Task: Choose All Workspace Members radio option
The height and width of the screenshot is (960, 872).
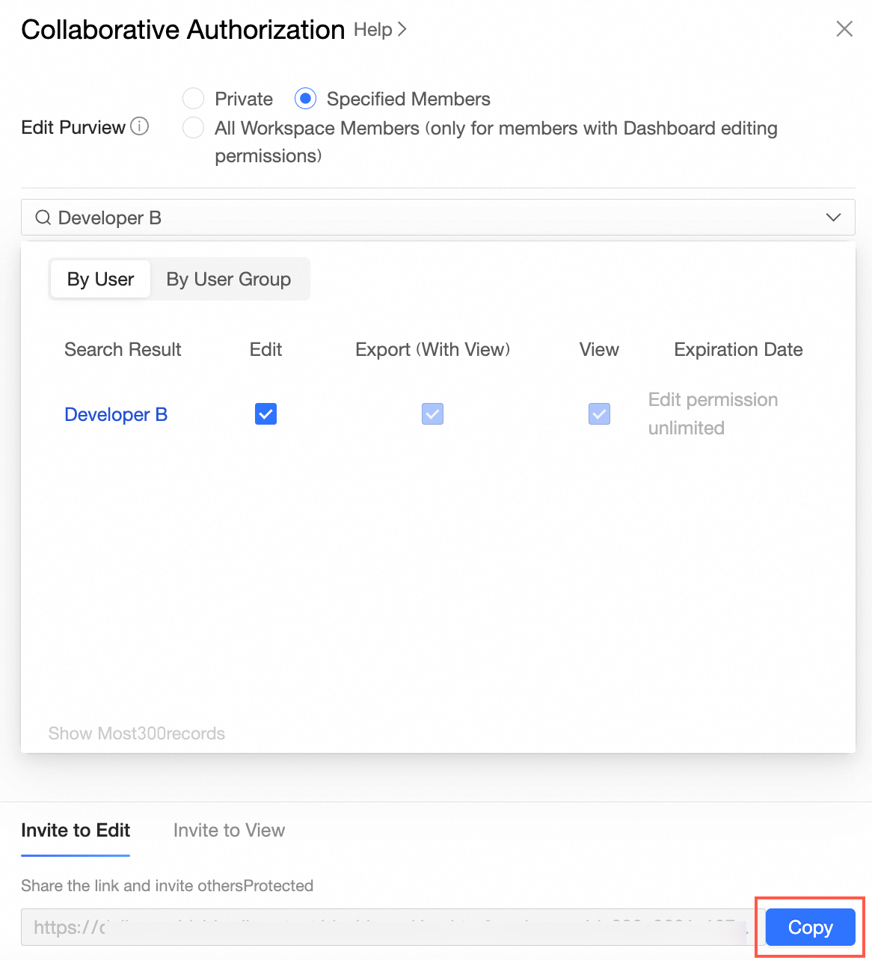Action: click(x=194, y=128)
